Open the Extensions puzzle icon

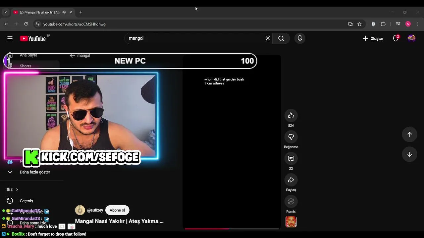tap(384, 24)
